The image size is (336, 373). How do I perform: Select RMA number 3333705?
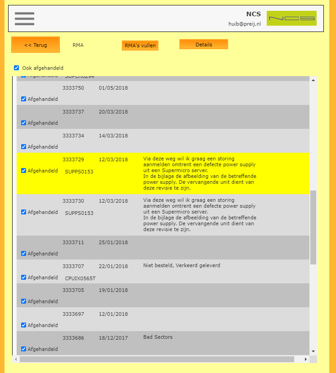click(73, 290)
